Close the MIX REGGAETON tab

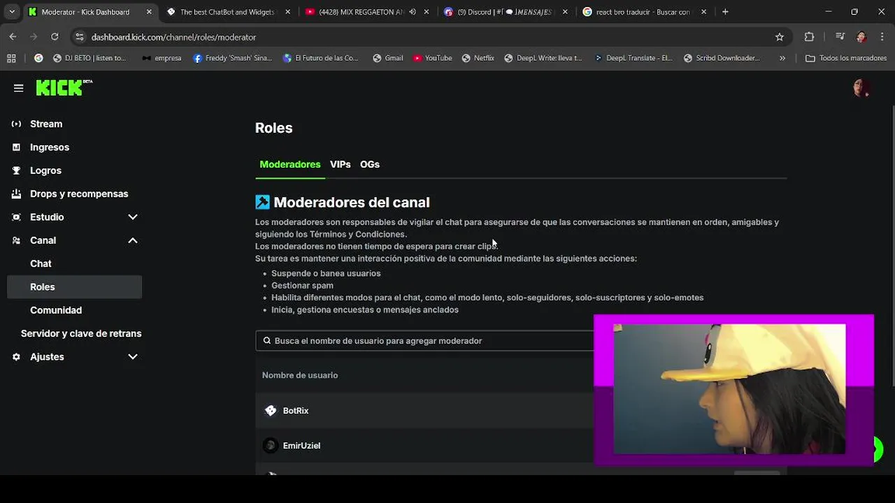pos(427,12)
